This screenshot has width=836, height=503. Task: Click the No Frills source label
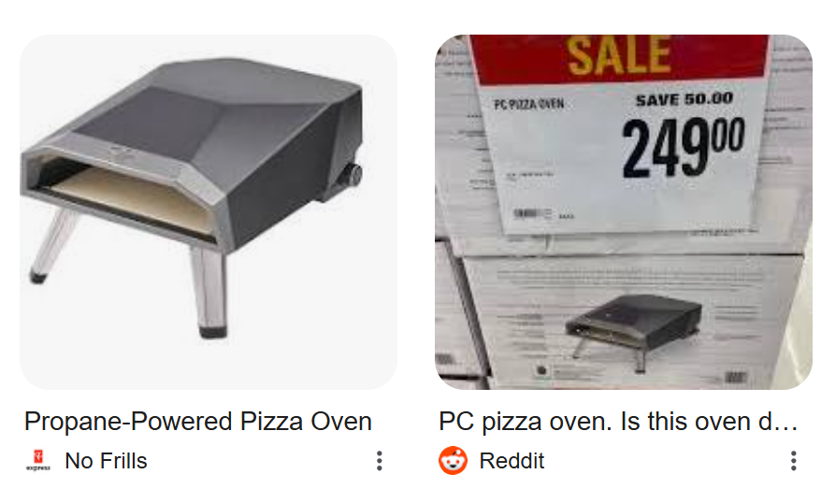coord(106,461)
